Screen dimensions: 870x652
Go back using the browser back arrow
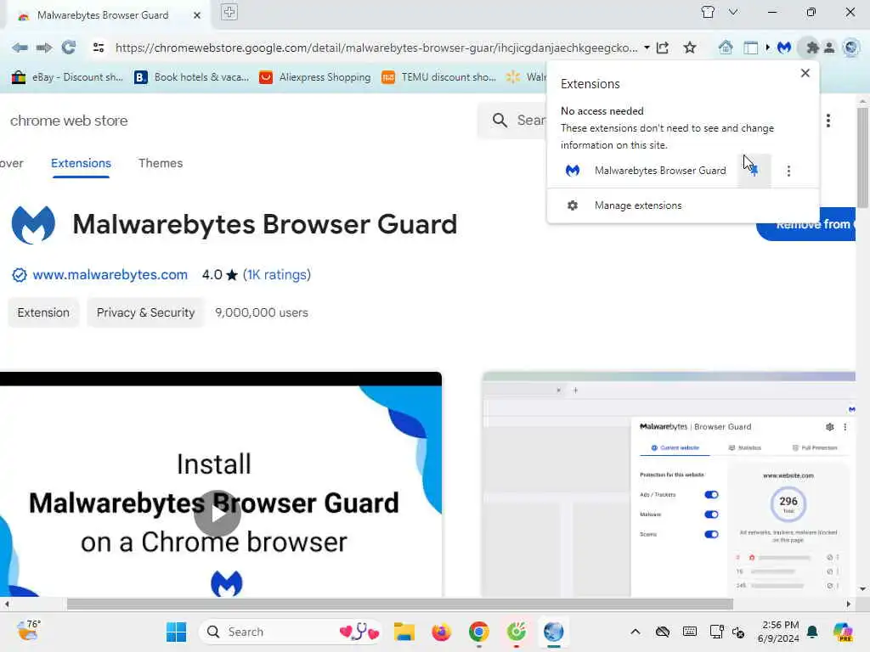click(x=20, y=48)
